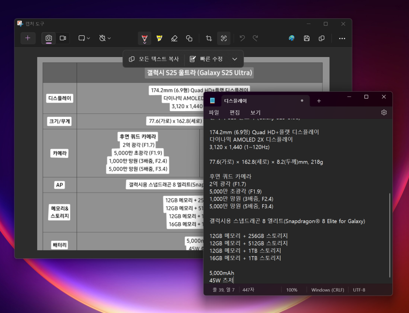
Task: Click the 카메라 label in captured table
Action: pos(60,153)
